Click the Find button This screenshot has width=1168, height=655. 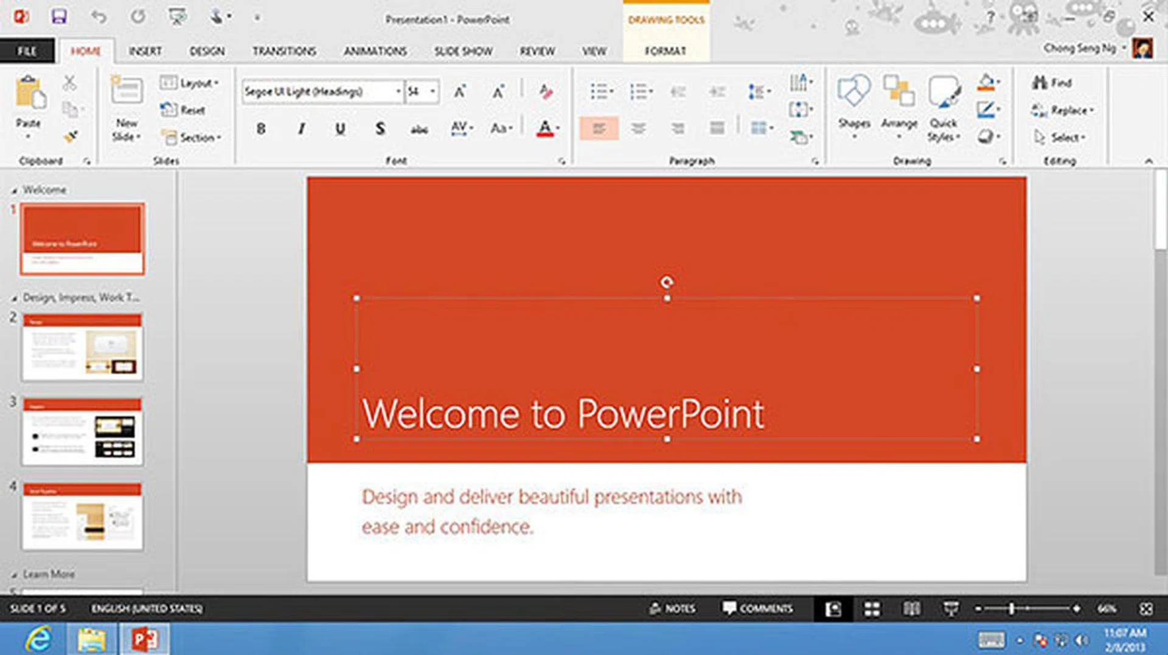coord(1052,83)
